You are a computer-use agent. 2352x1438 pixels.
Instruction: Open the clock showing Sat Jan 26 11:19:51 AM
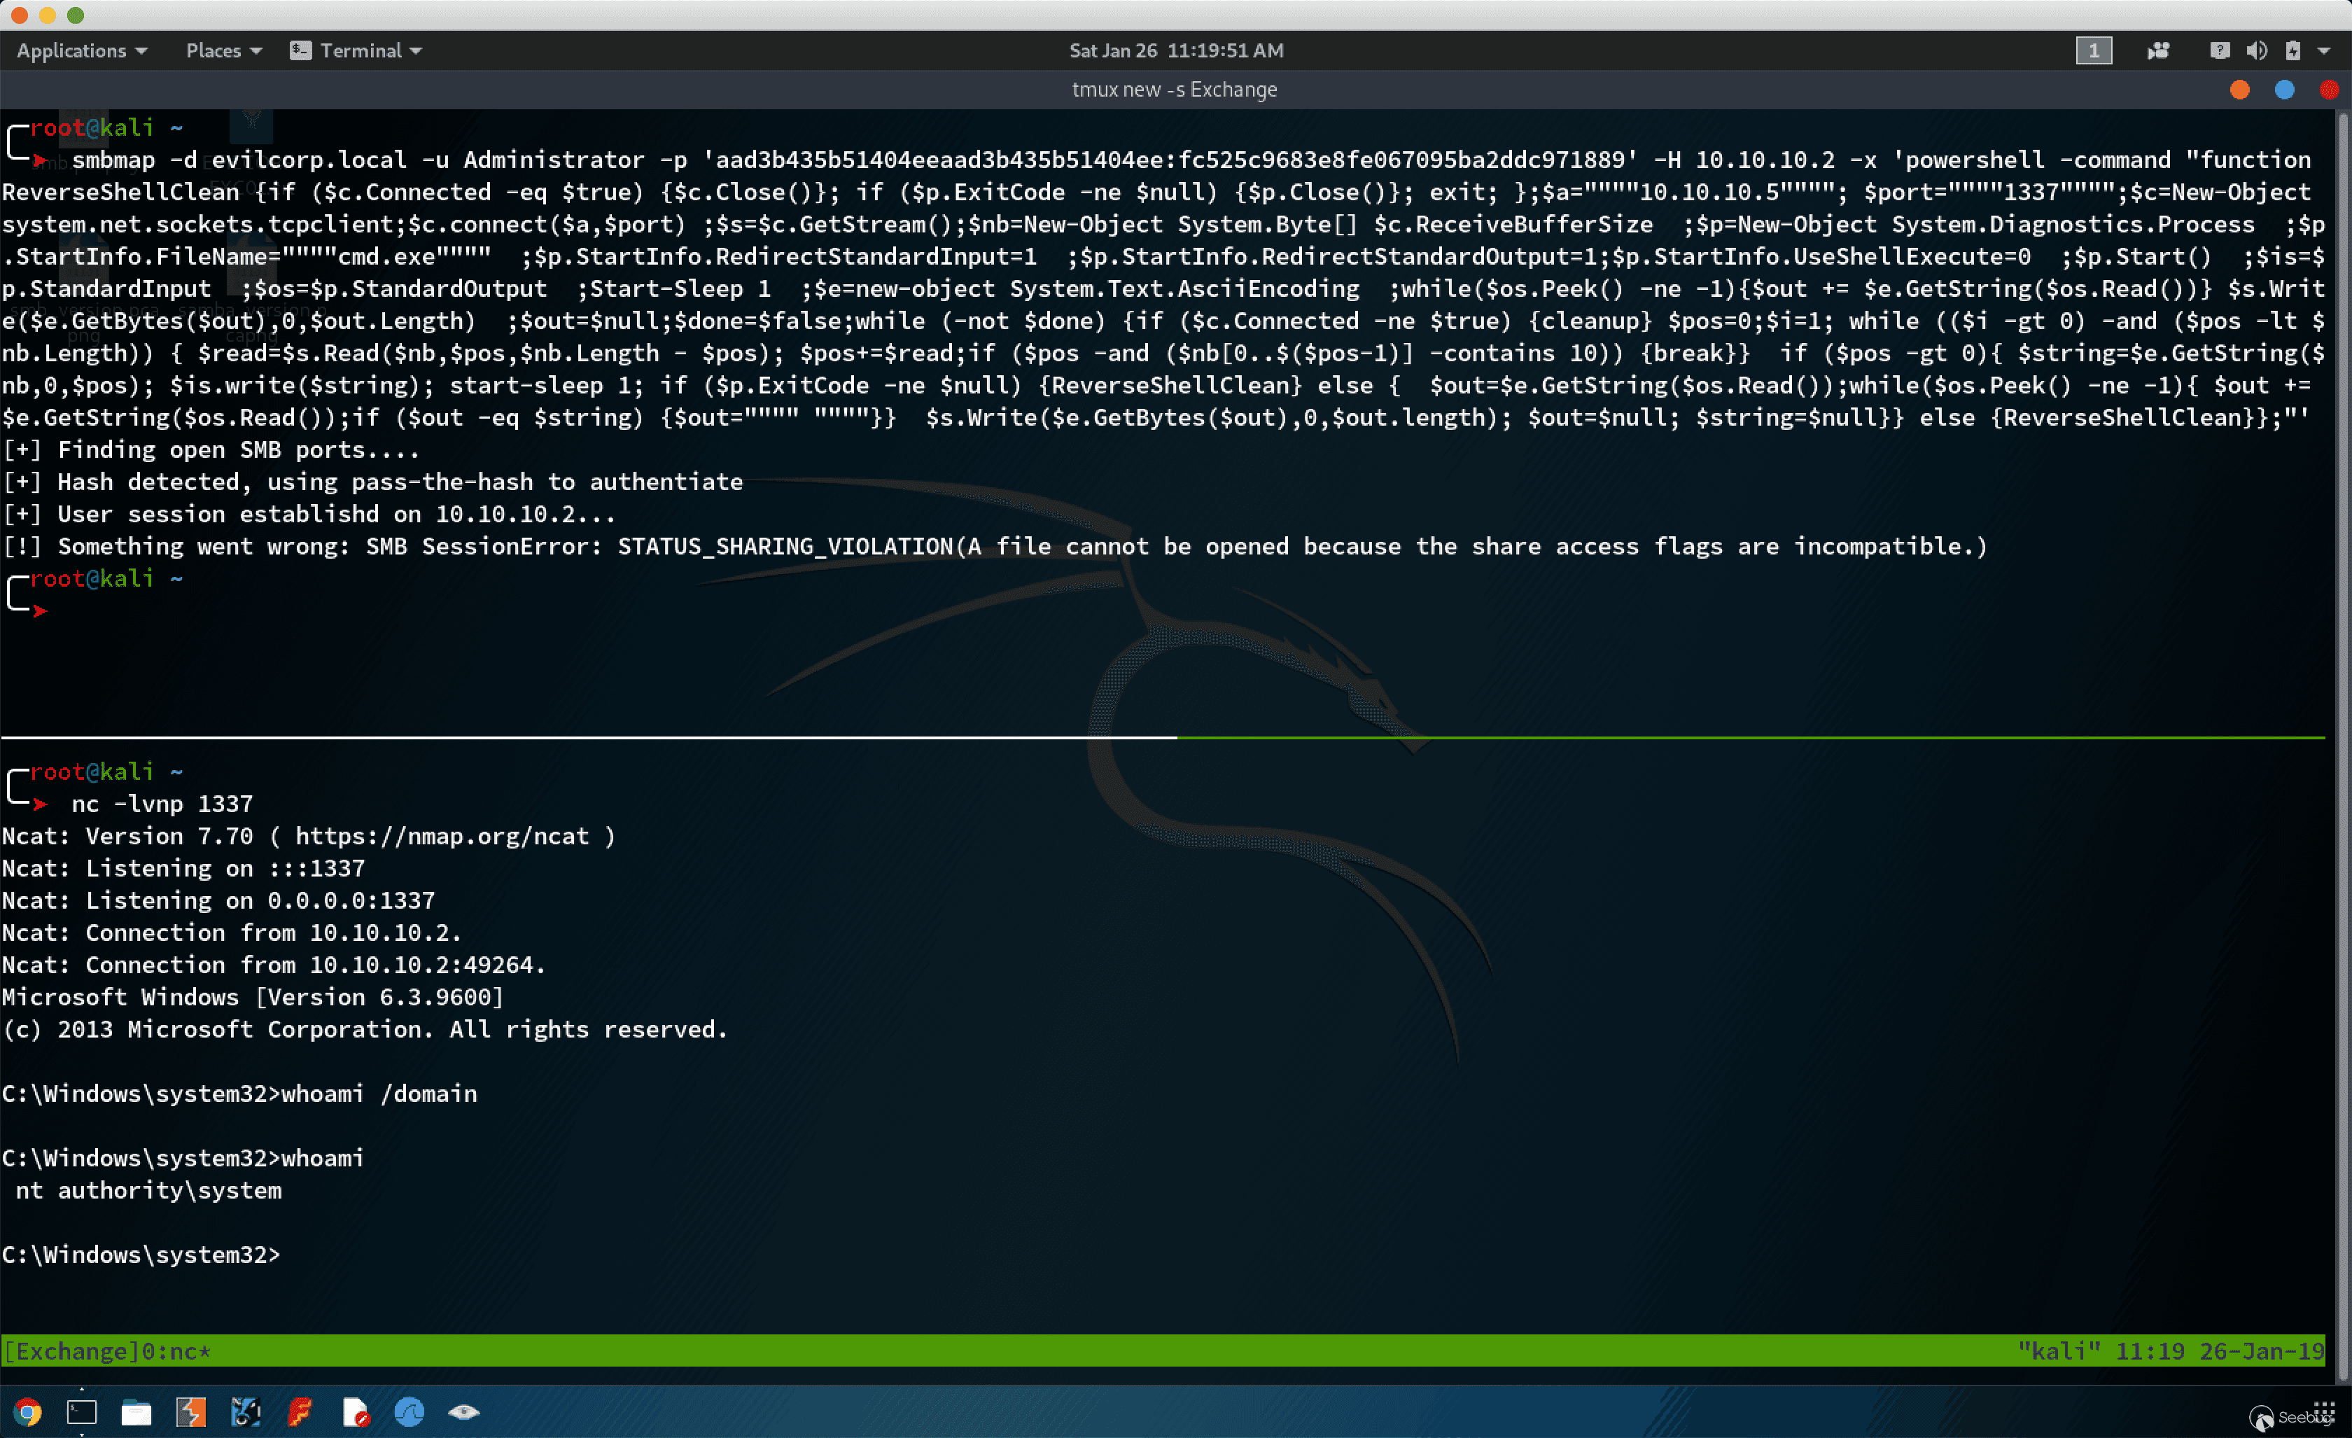pyautogui.click(x=1176, y=50)
